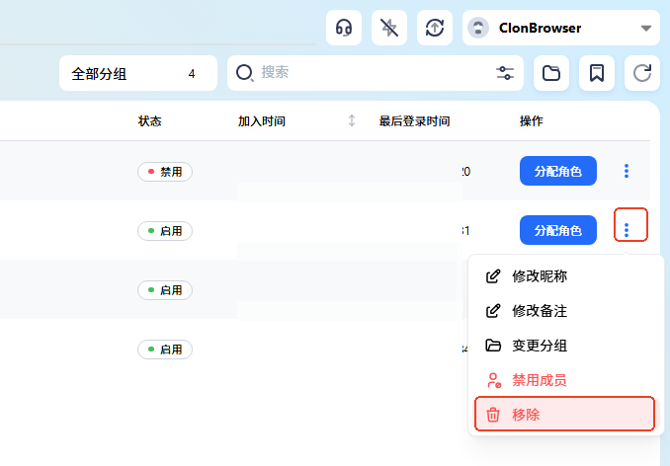Viewport: 670px width, 466px height.
Task: Click 分配角色 for the 禁用 member
Action: click(x=558, y=171)
